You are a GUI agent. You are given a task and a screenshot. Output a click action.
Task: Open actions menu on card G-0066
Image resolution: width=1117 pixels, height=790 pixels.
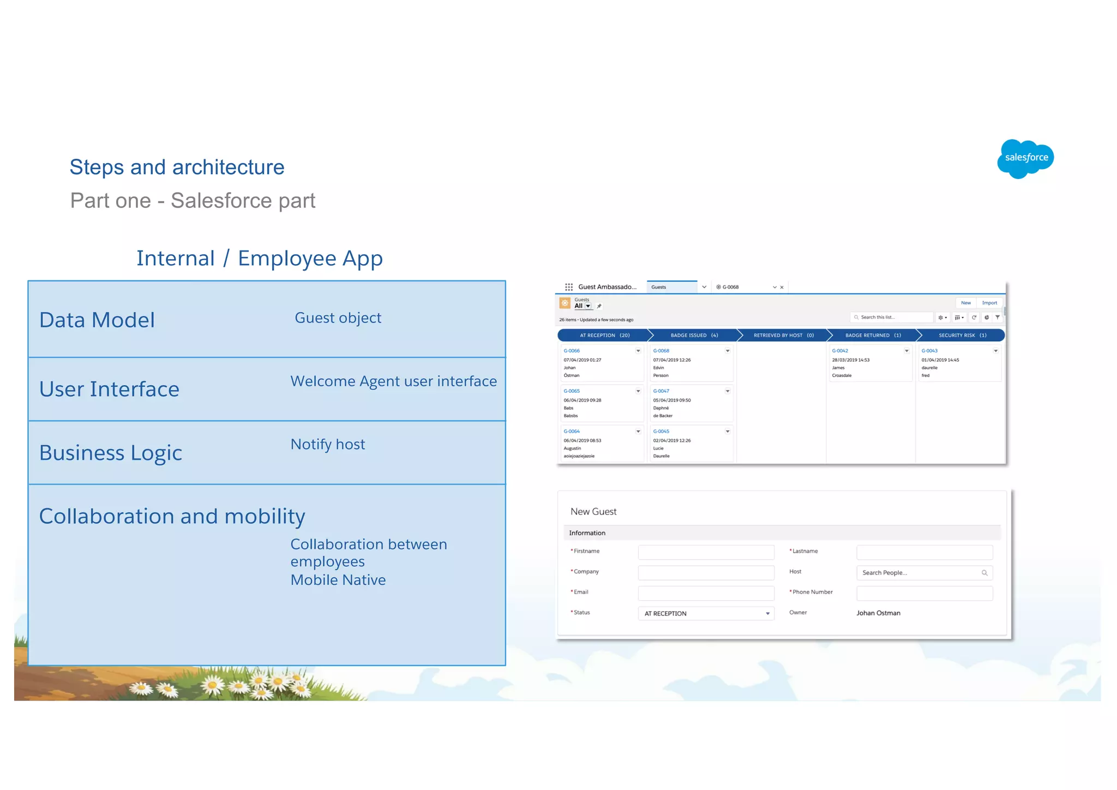[x=638, y=351]
